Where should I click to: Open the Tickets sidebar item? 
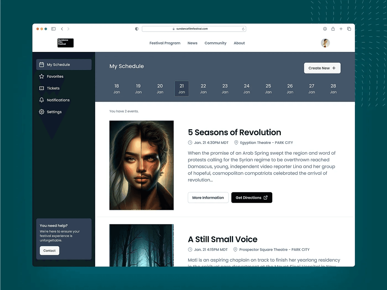point(64,88)
